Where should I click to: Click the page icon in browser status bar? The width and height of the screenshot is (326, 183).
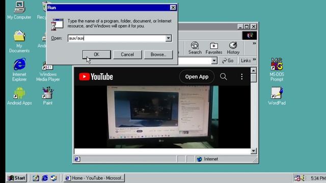point(77,159)
